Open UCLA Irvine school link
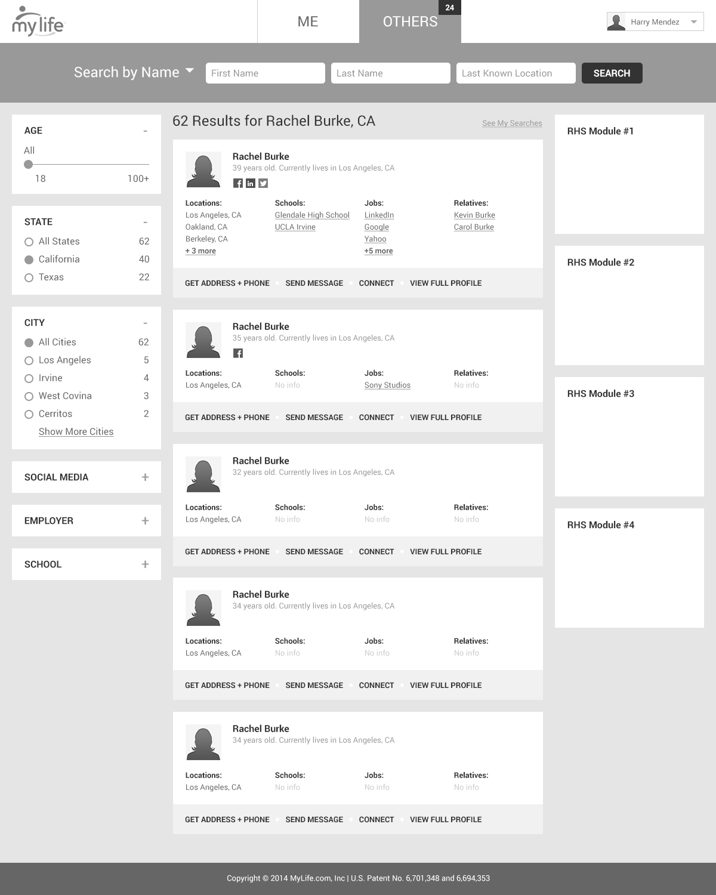This screenshot has height=895, width=716. tap(295, 227)
